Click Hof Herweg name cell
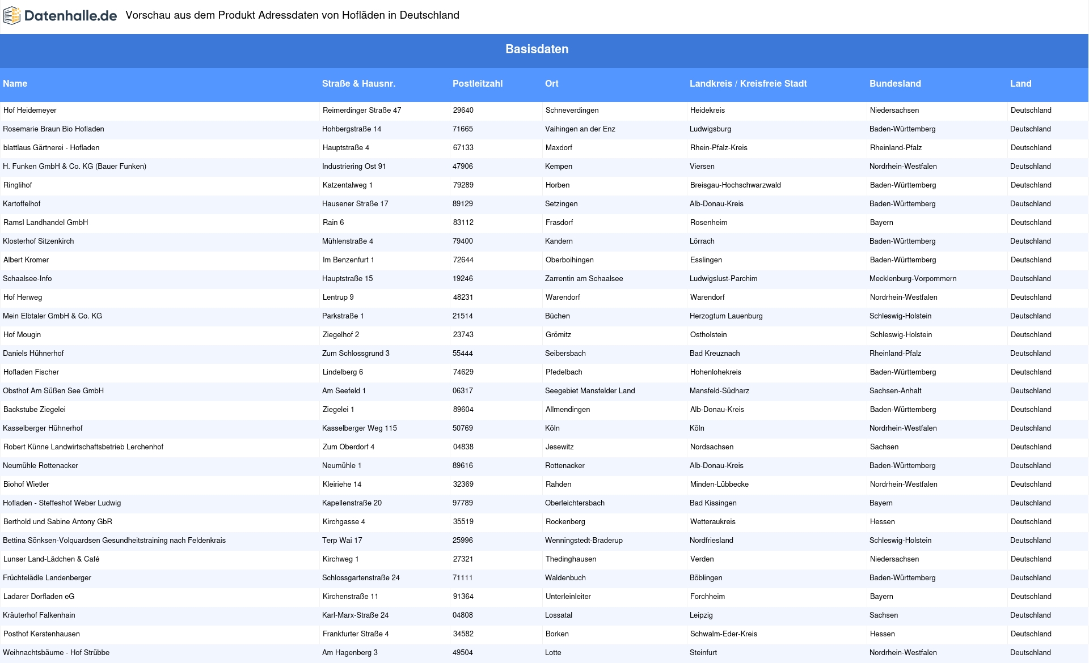 coord(23,297)
